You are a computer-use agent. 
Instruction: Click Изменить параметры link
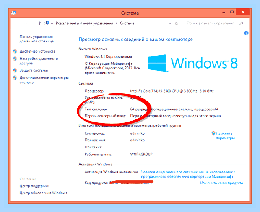click(225, 135)
